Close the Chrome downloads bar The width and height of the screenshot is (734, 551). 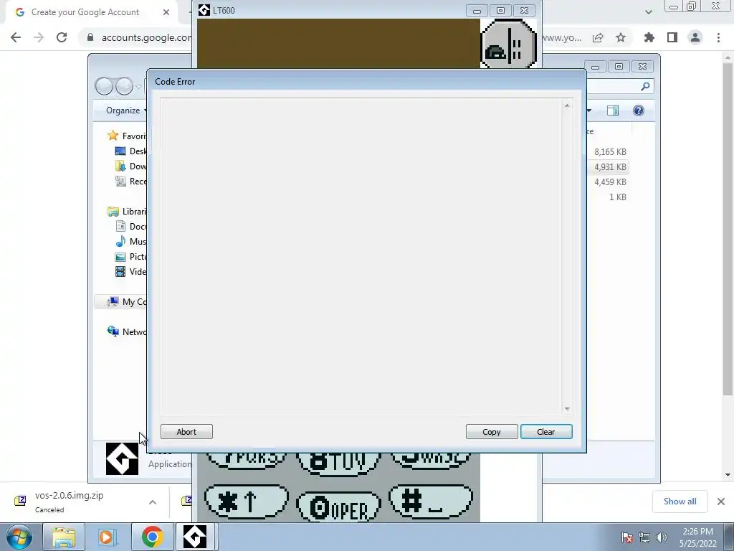tap(721, 501)
